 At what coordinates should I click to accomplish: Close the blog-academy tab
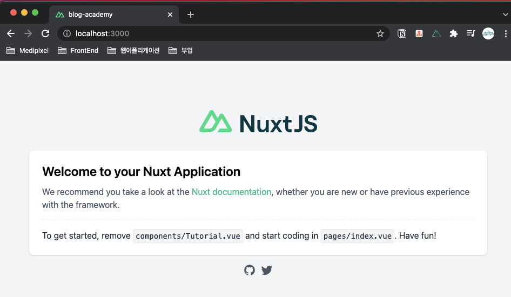170,15
